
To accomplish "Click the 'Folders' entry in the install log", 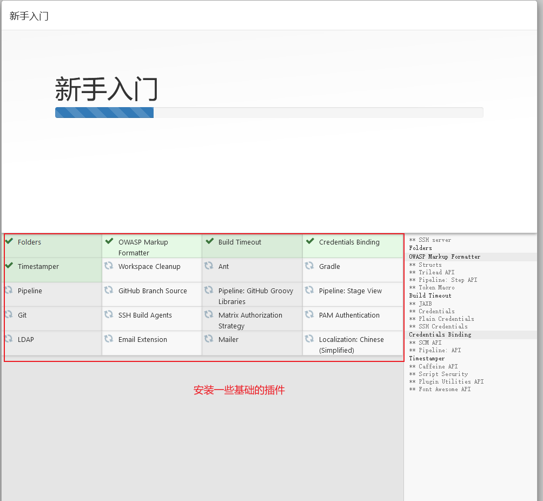I will point(420,248).
